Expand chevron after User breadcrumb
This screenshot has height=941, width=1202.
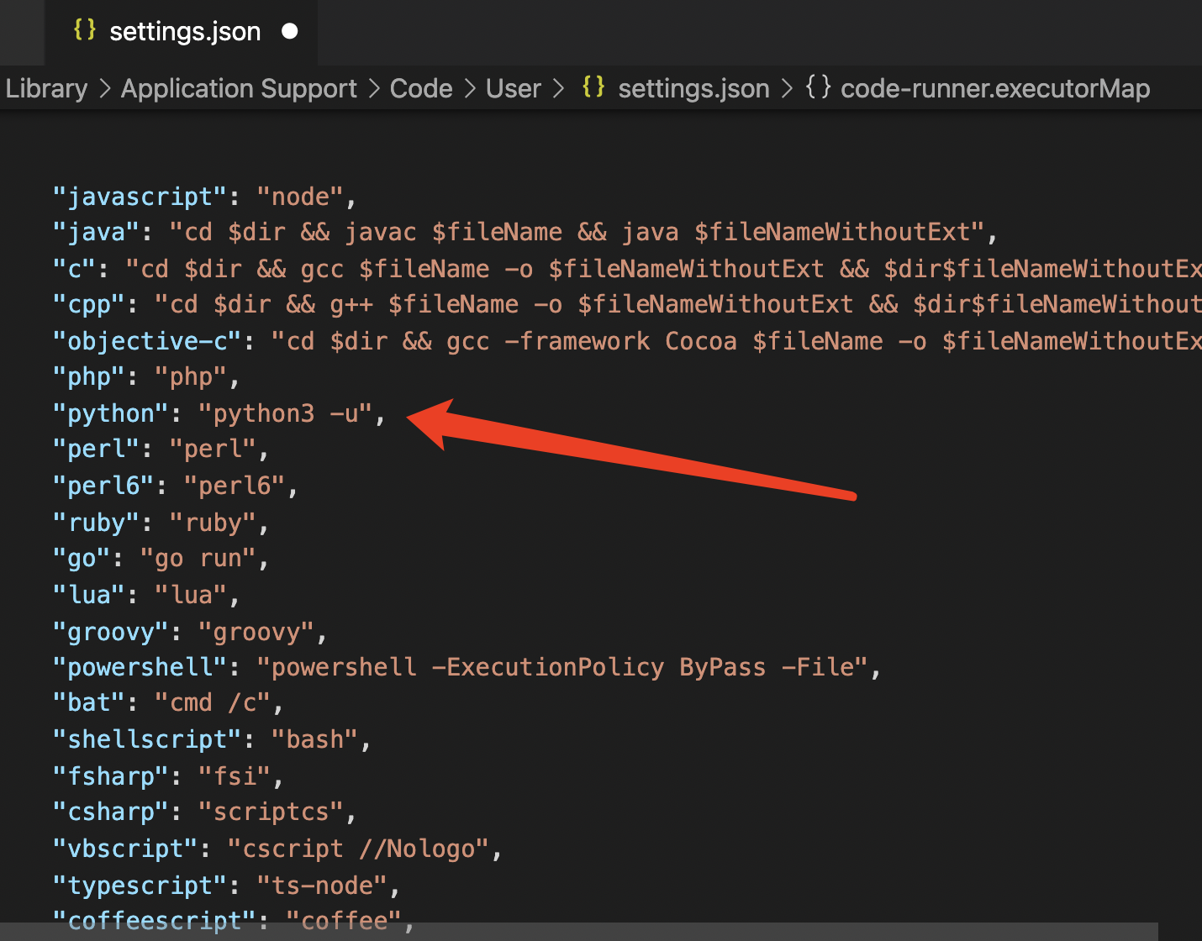(x=558, y=88)
